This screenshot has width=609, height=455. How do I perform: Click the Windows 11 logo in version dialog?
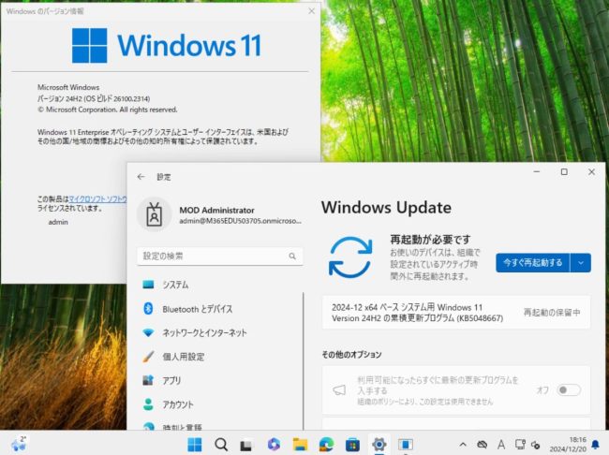[x=167, y=46]
